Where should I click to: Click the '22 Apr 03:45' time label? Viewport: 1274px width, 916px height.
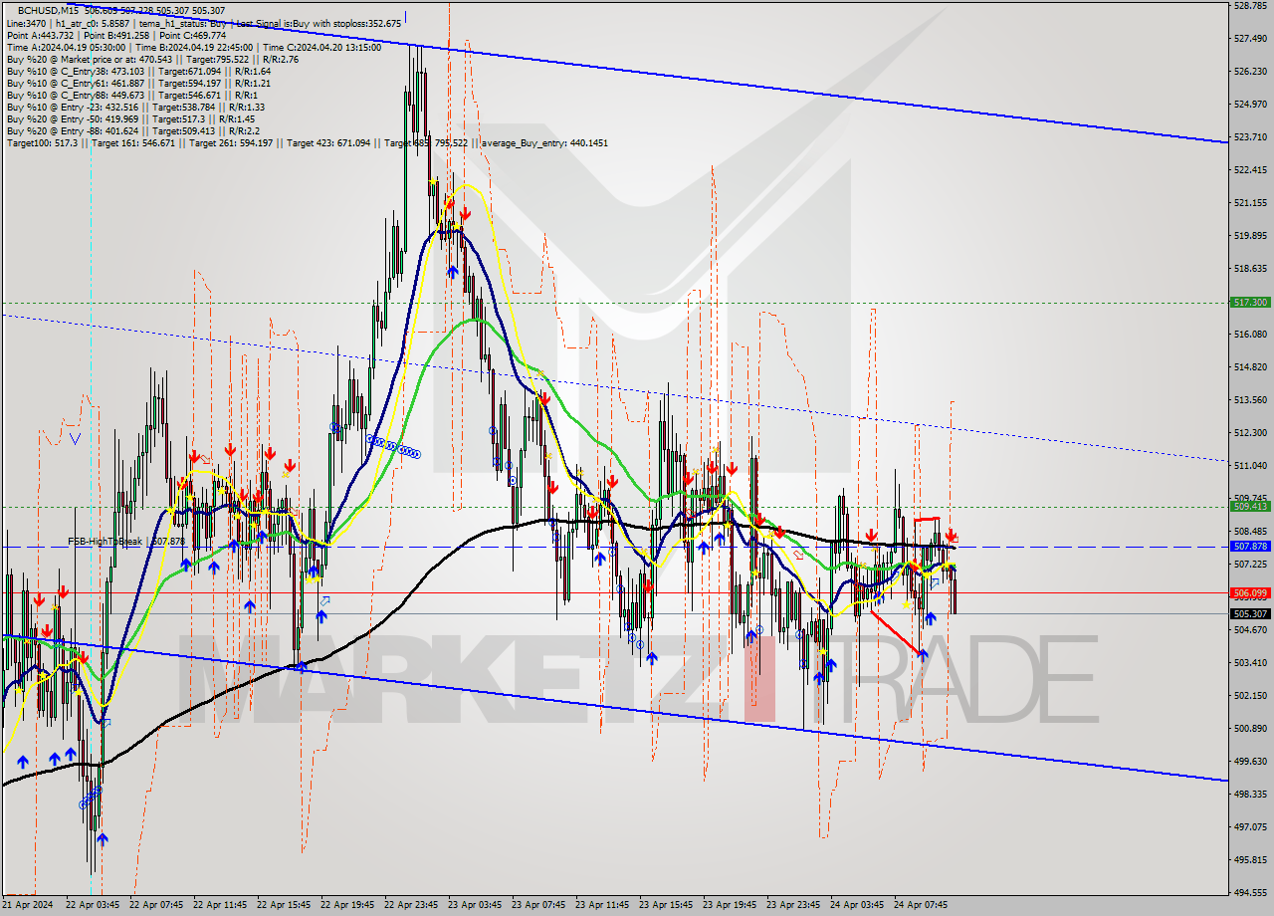pos(93,905)
